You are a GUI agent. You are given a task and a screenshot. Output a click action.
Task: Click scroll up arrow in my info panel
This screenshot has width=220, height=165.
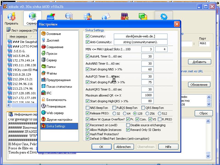209,97
